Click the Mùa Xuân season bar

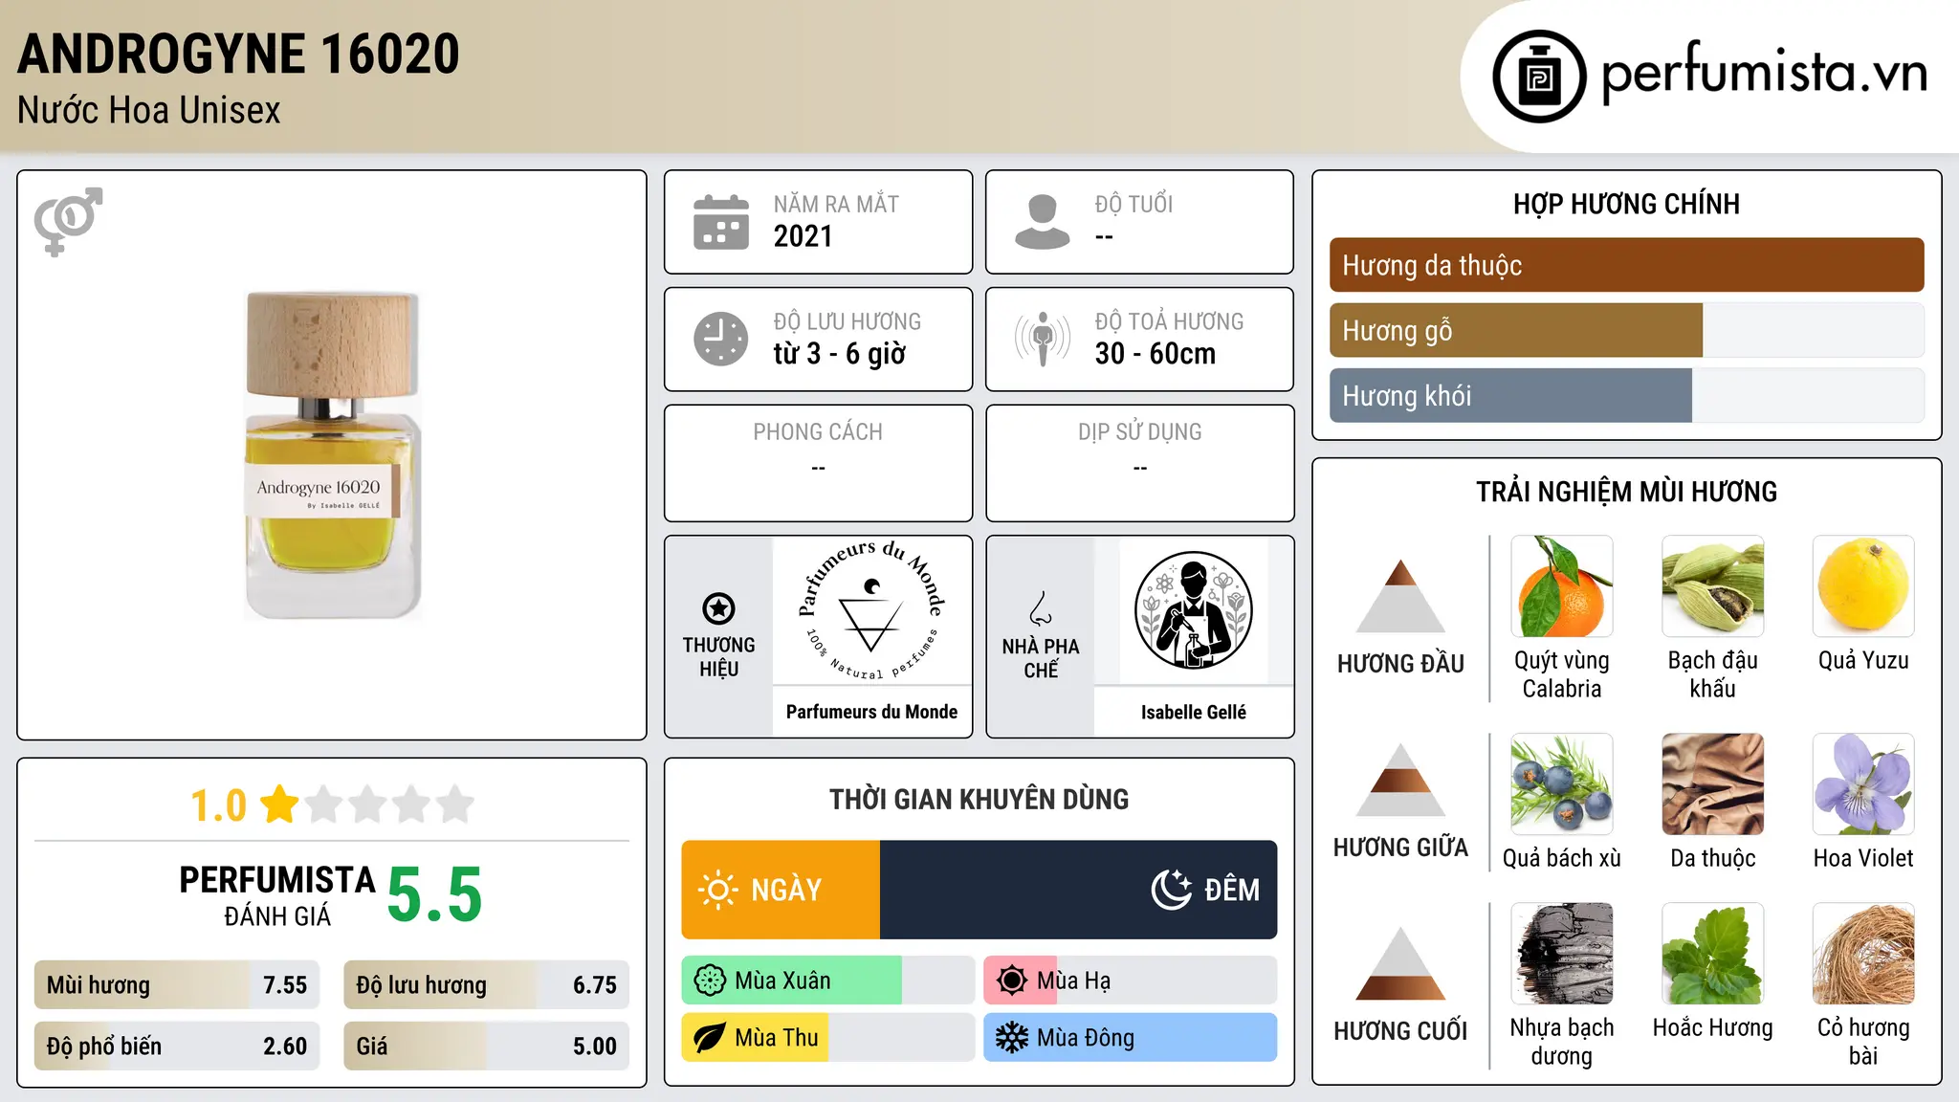tap(828, 981)
